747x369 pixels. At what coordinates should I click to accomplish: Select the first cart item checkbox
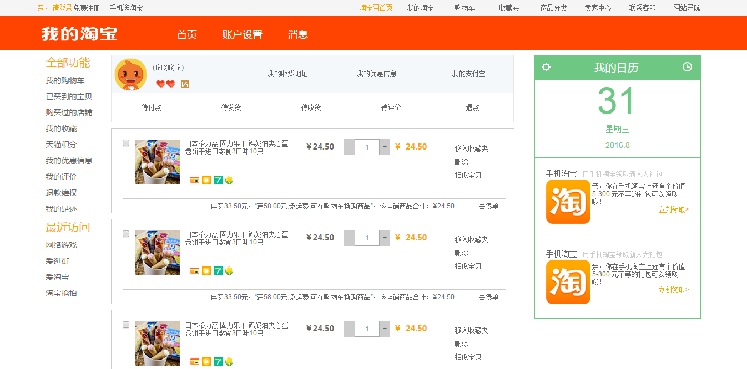coord(126,143)
